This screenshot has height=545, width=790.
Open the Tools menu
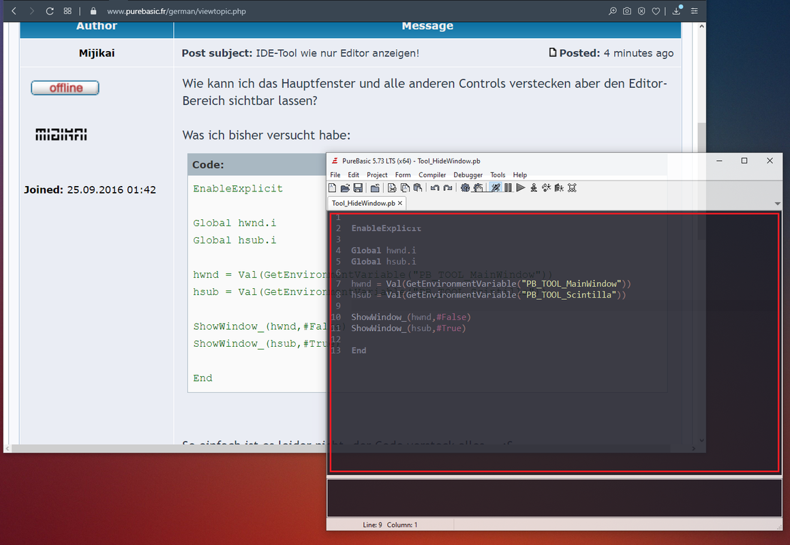pos(498,175)
